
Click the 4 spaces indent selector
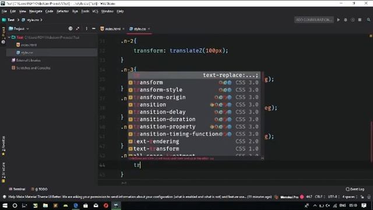pos(350,197)
